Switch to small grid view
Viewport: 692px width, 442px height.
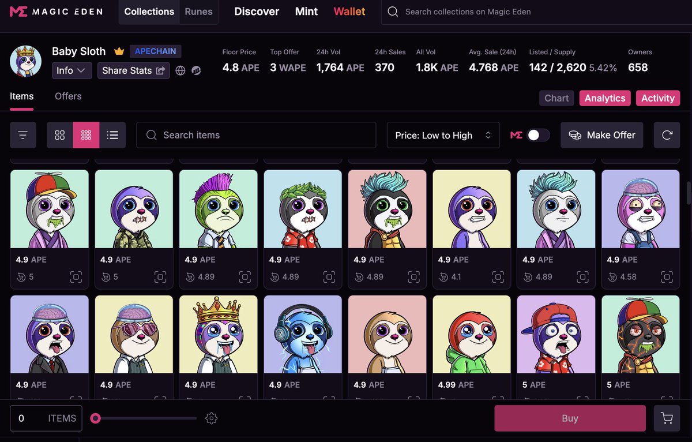coord(86,135)
